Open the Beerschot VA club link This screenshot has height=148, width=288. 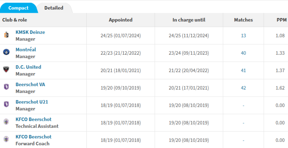click(x=30, y=84)
